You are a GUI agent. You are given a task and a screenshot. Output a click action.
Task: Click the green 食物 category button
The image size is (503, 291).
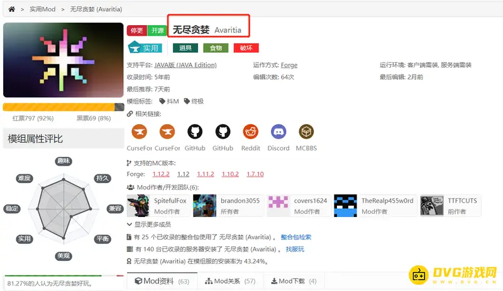pos(216,48)
